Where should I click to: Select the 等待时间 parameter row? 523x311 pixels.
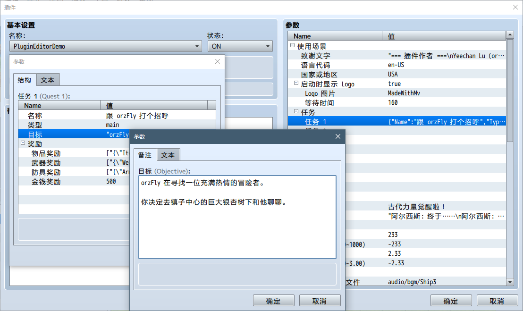click(x=397, y=103)
